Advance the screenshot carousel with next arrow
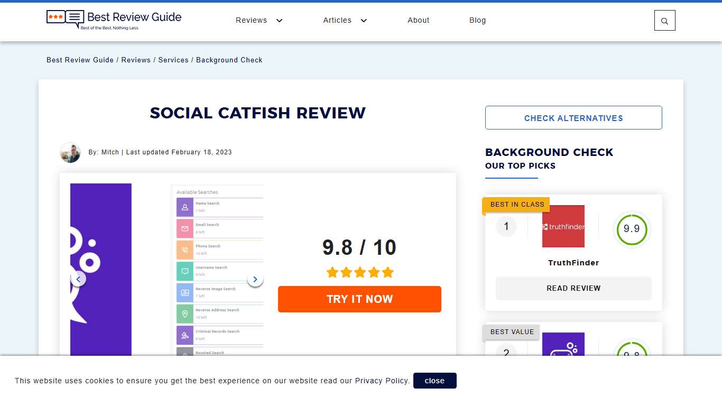Screen dimensions: 722x406 click(x=255, y=279)
